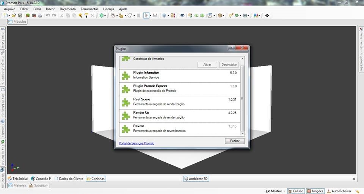The width and height of the screenshot is (364, 194).
Task: Open dropdown arrow next to teapot icon
Action: tap(240, 16)
